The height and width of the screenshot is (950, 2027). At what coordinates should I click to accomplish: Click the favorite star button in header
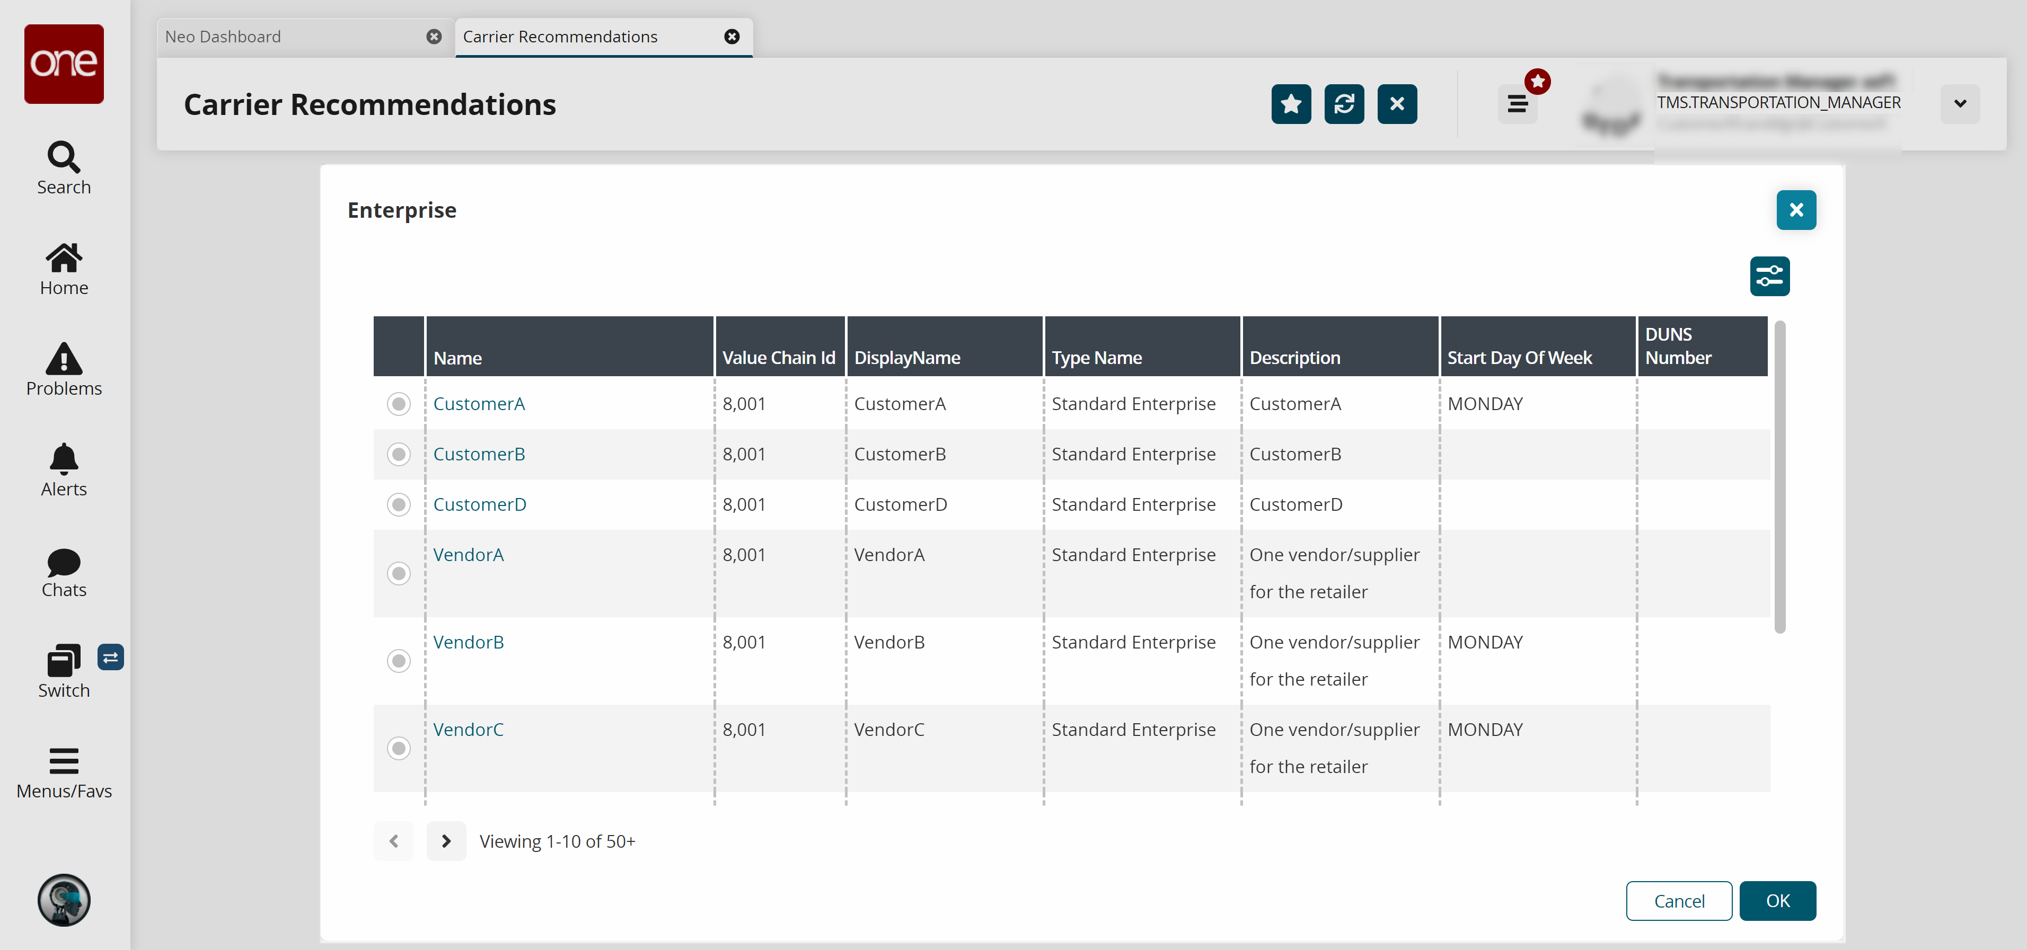click(1291, 104)
